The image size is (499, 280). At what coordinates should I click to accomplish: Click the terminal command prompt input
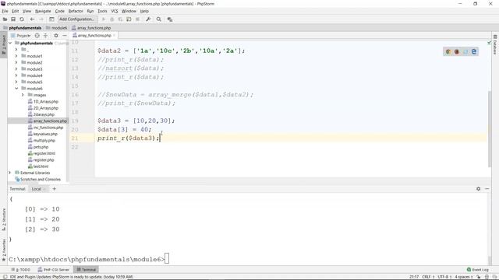(167, 259)
